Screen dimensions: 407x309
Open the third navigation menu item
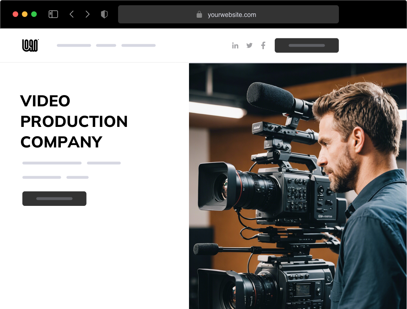[139, 45]
